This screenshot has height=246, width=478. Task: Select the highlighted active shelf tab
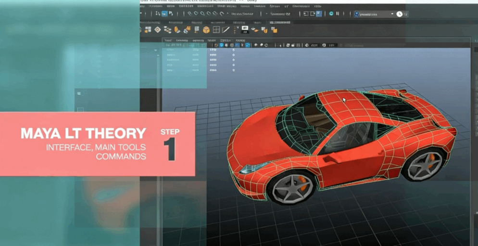[279, 22]
